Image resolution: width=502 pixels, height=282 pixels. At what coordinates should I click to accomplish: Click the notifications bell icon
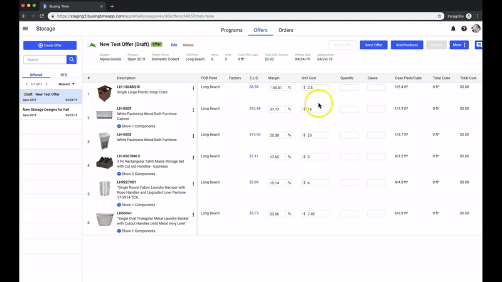[453, 29]
